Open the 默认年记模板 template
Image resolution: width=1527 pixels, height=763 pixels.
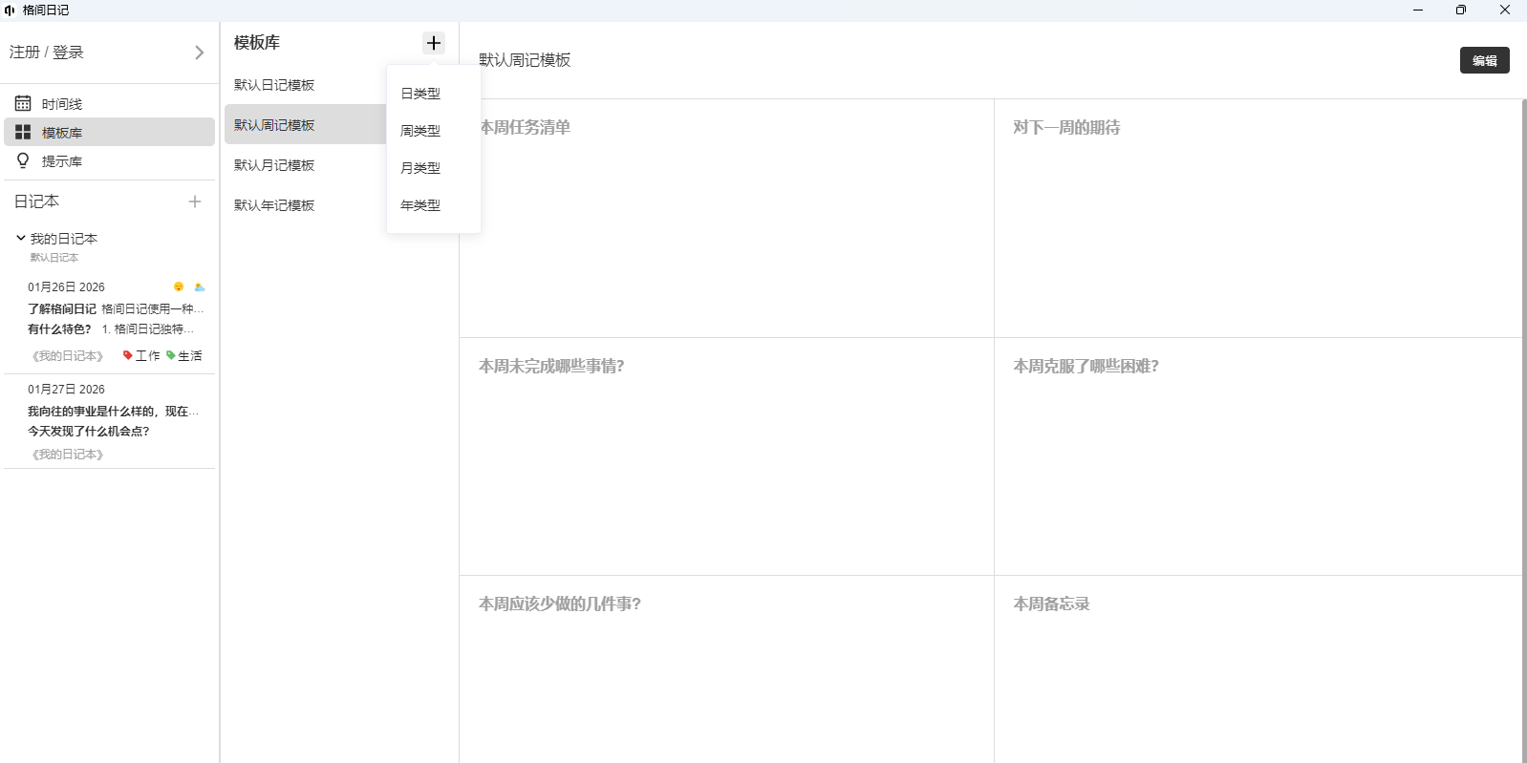pyautogui.click(x=274, y=205)
